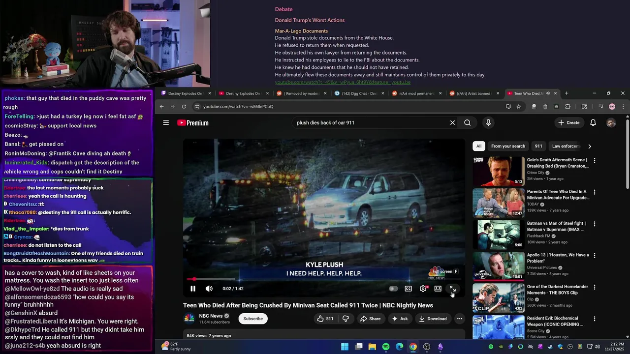Switch to the (142) Dgg Chat tab
The height and width of the screenshot is (354, 630).
click(x=359, y=93)
